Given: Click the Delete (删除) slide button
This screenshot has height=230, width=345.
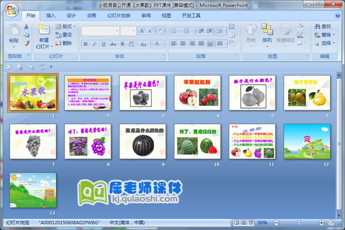Looking at the screenshot, I should coord(64,43).
